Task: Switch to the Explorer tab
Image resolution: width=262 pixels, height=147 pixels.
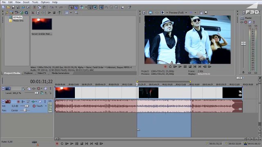Action: (x=28, y=73)
